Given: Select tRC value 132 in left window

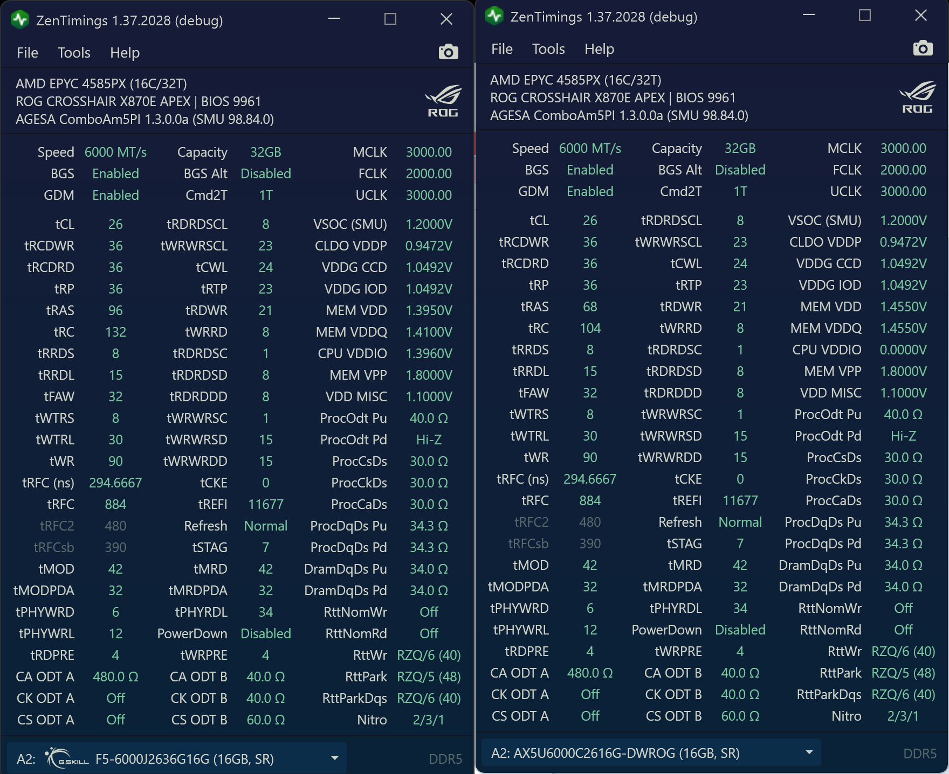Looking at the screenshot, I should pyautogui.click(x=115, y=332).
